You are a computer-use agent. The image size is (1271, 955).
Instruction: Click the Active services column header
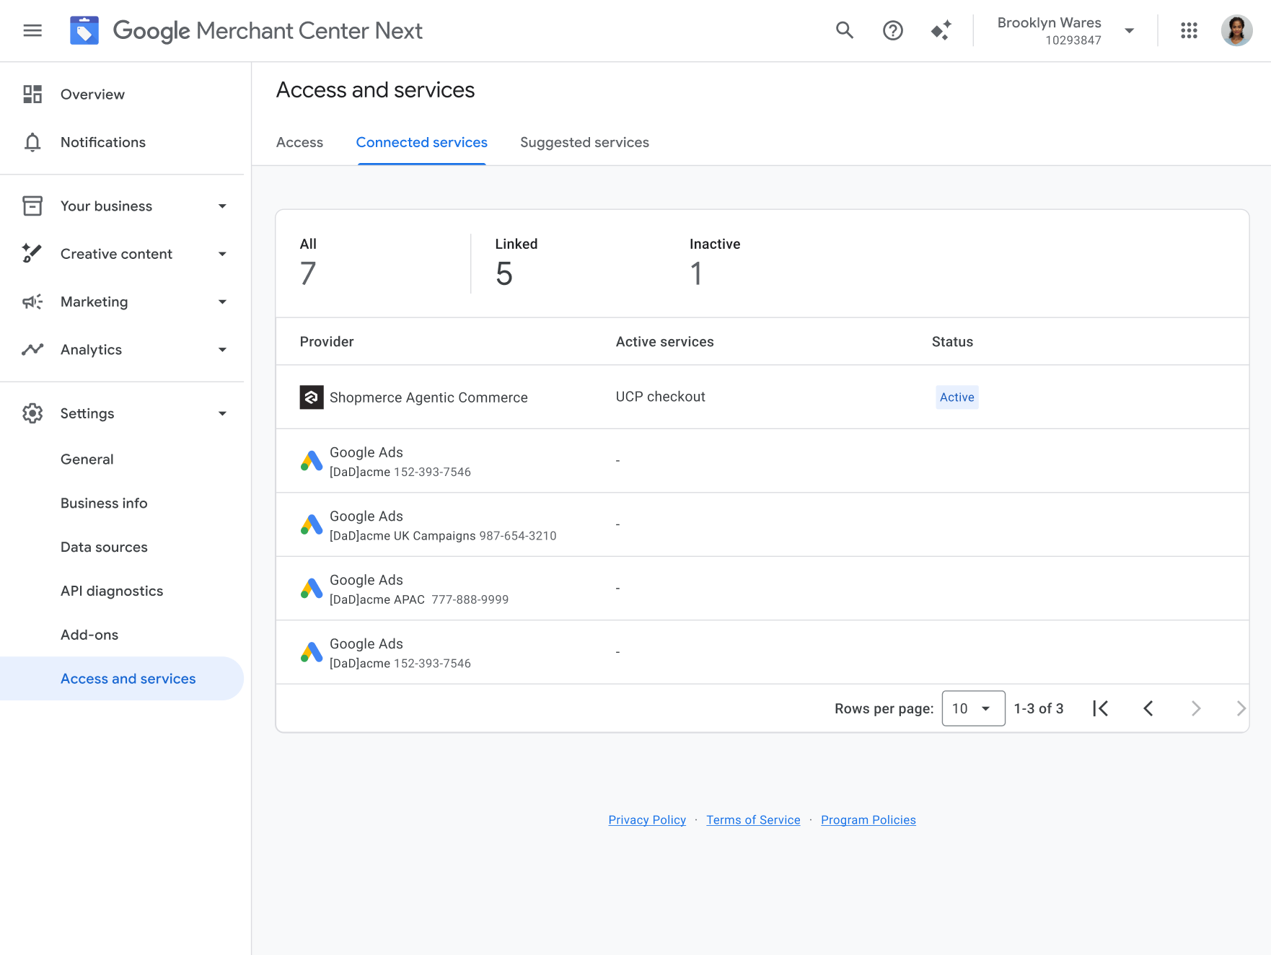664,342
